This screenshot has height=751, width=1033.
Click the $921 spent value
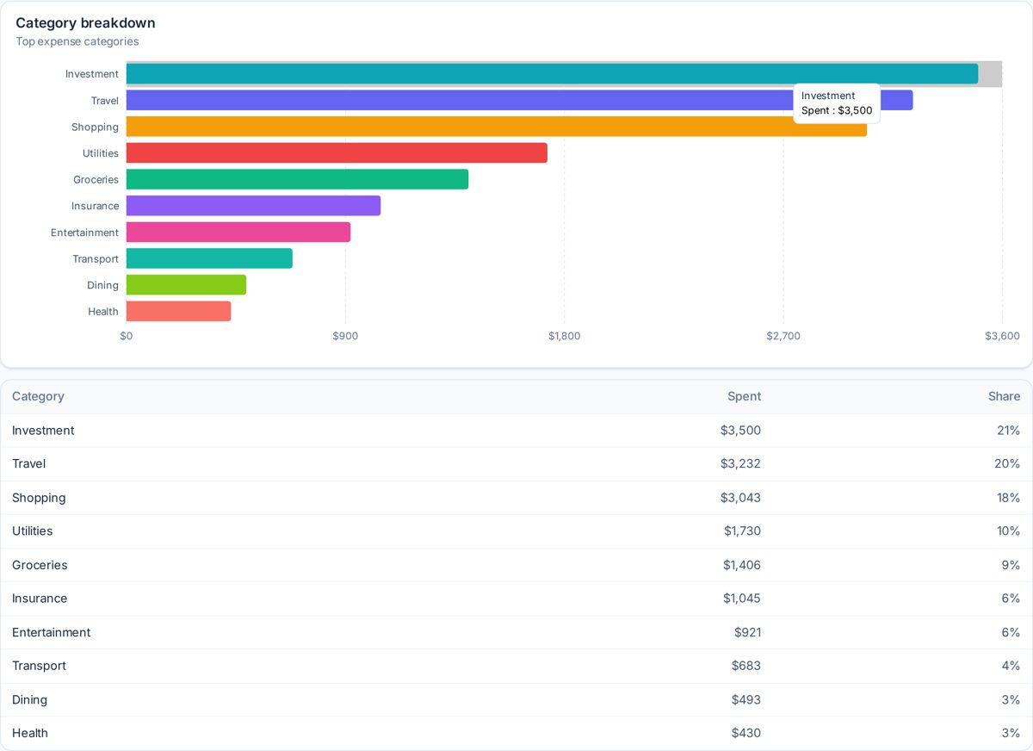tap(748, 632)
